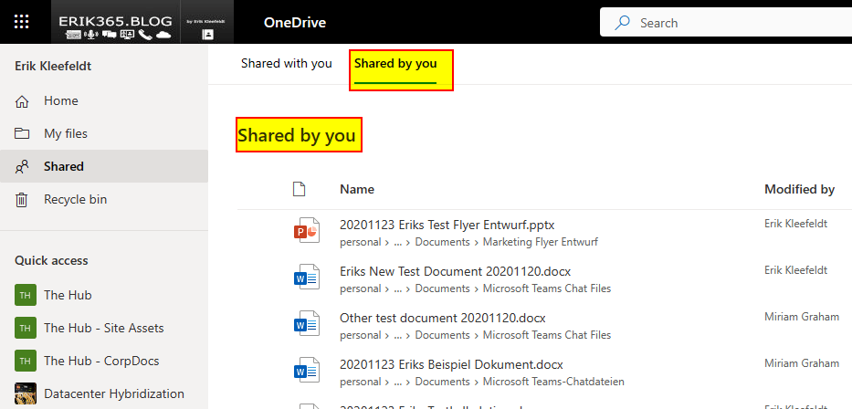Click the Datacenter Hybridization site thumbnail

26,393
